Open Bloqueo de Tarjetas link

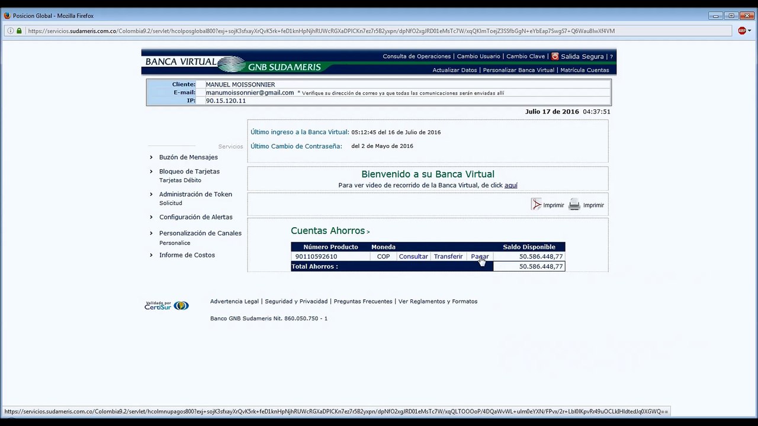pyautogui.click(x=189, y=171)
